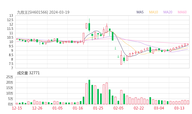Click the MA5 legend label
Image resolution: width=192 pixels, height=114 pixels.
[x=140, y=12]
